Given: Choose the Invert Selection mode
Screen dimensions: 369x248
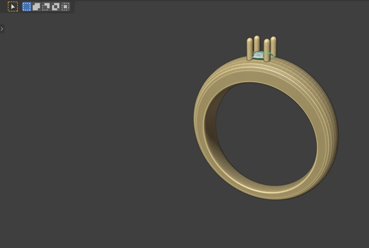Looking at the screenshot, I should click(x=56, y=7).
